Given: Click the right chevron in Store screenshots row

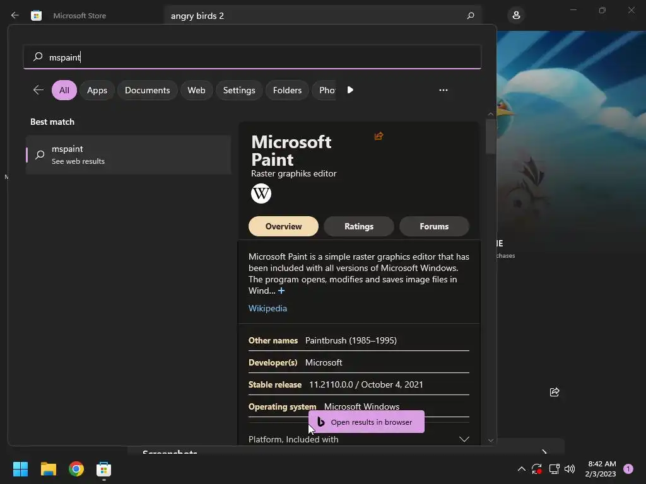Looking at the screenshot, I should coord(544,452).
